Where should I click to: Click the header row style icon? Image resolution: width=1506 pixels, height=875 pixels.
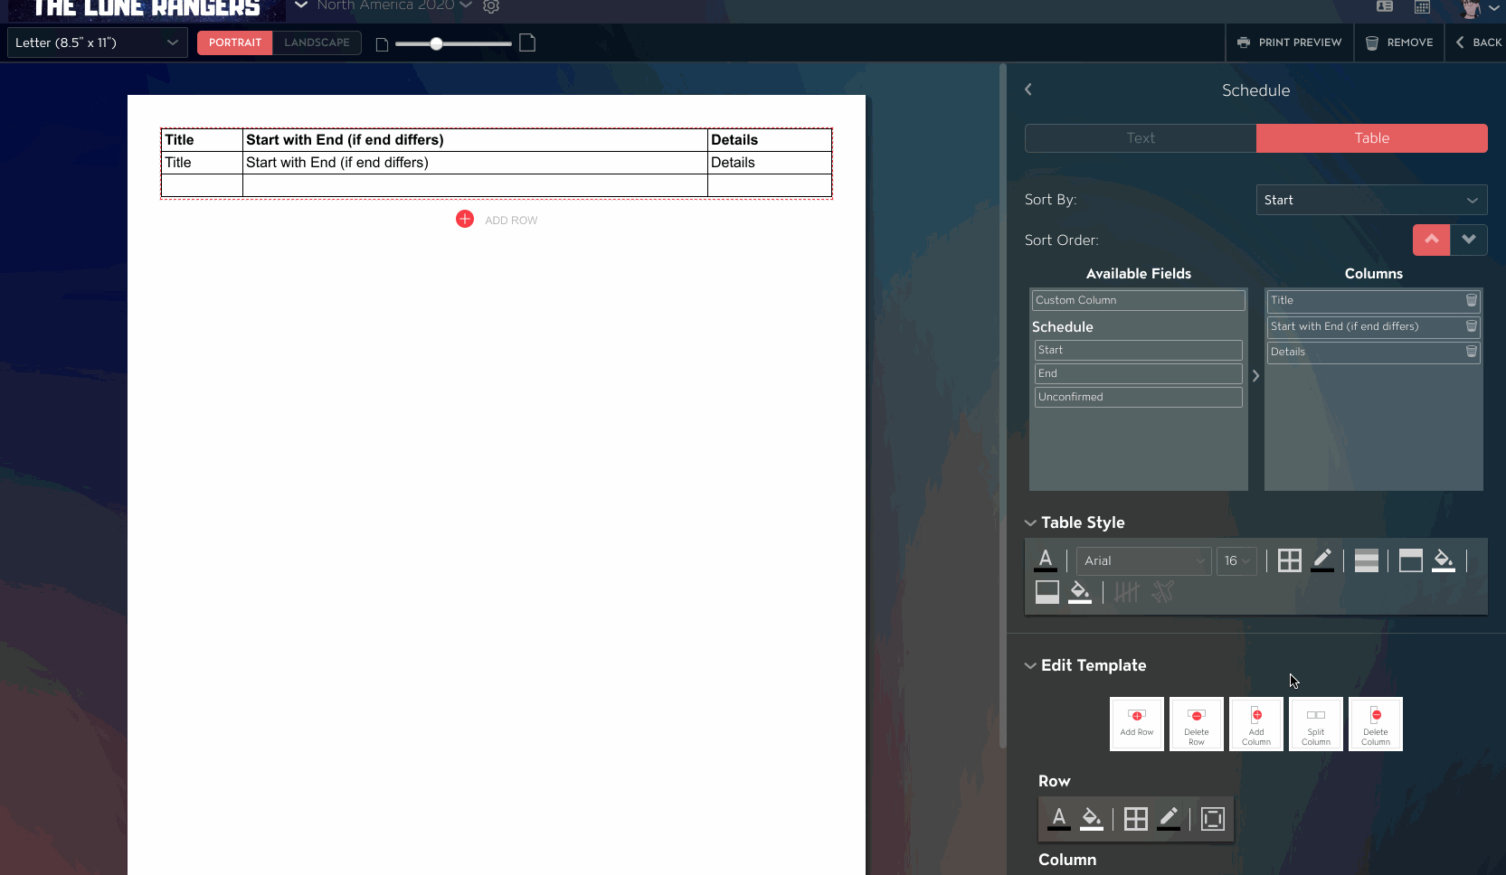click(x=1411, y=560)
